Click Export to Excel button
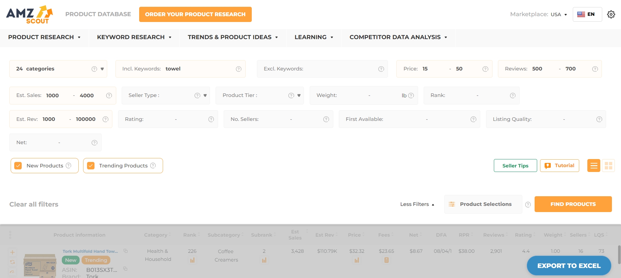The width and height of the screenshot is (621, 278). [x=569, y=266]
